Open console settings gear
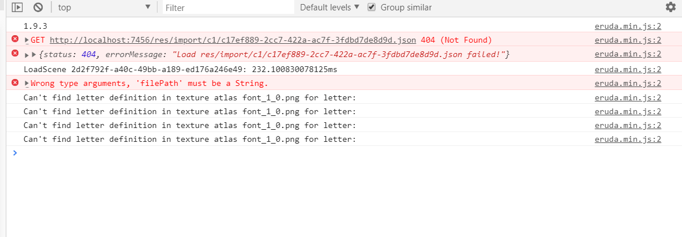The image size is (682, 237). pos(670,7)
